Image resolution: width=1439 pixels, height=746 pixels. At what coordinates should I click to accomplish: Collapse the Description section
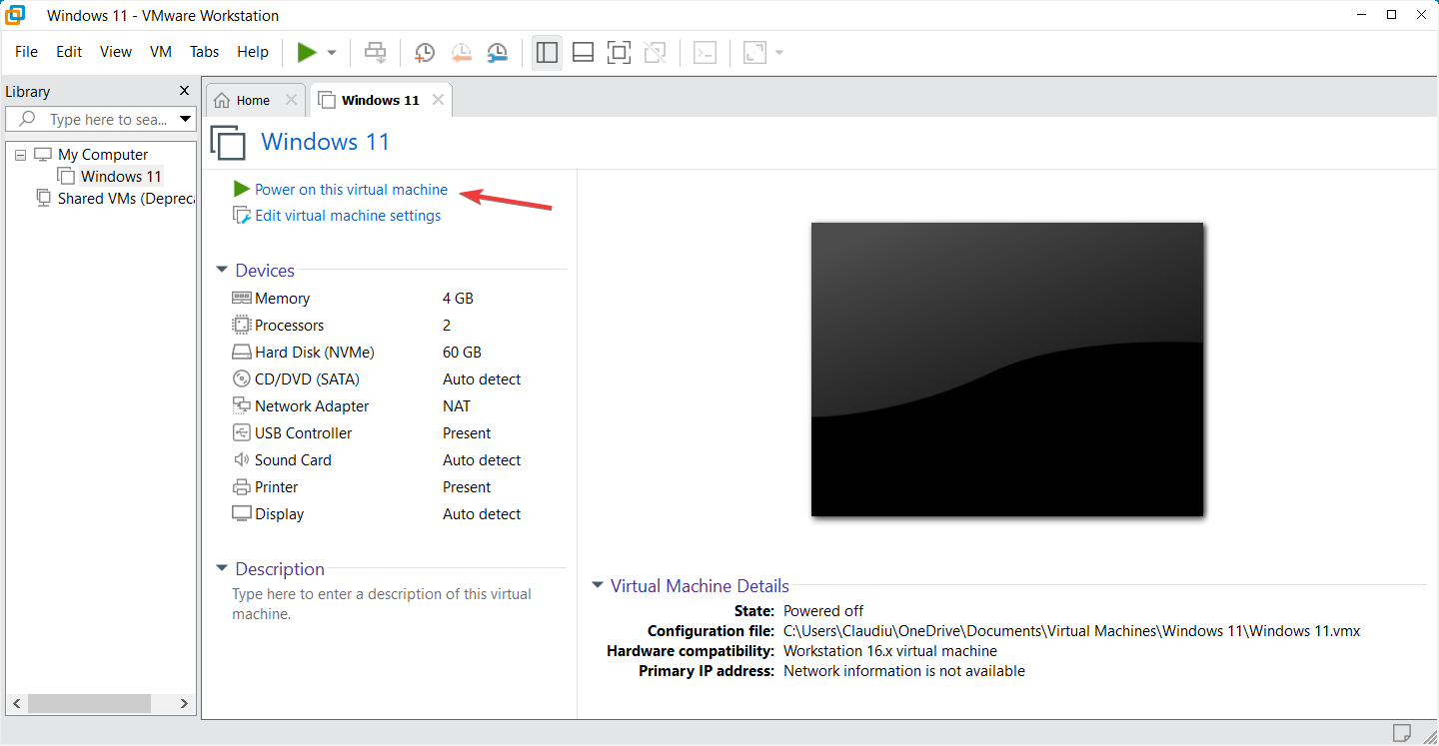[x=222, y=569]
